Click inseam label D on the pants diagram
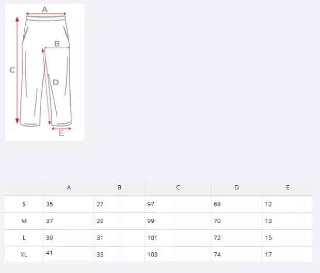This screenshot has width=320, height=273. pyautogui.click(x=56, y=82)
